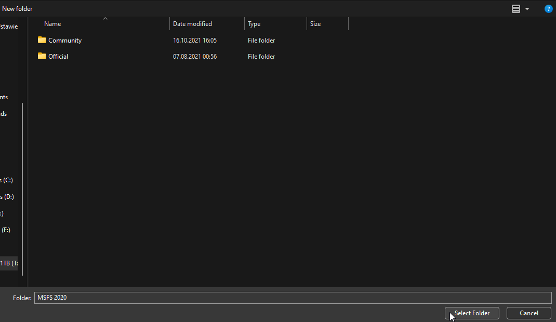
Task: Sort list by Type column header
Action: 254,24
